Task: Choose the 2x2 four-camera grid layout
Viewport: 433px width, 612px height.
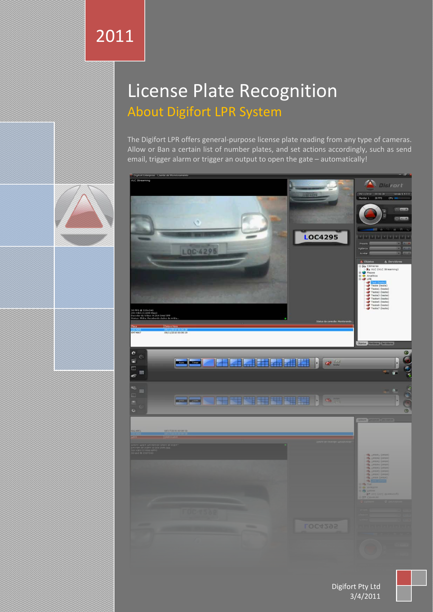Action: point(222,363)
